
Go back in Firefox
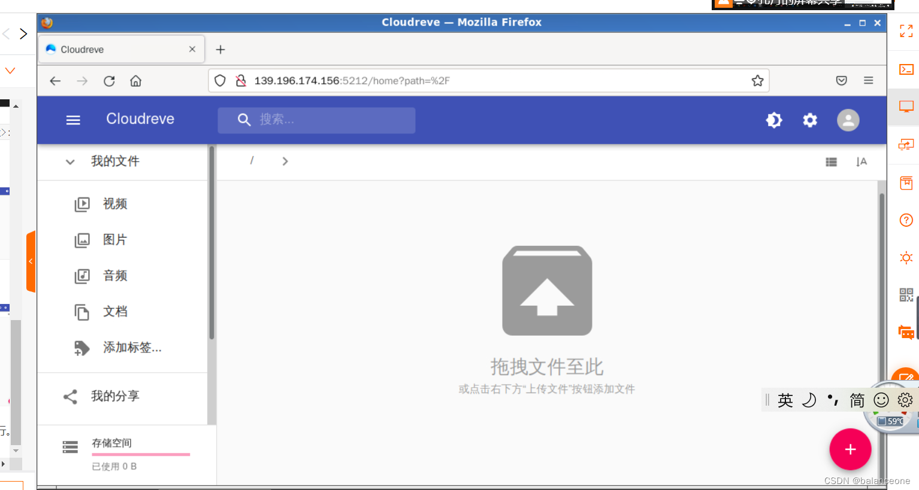coord(55,81)
